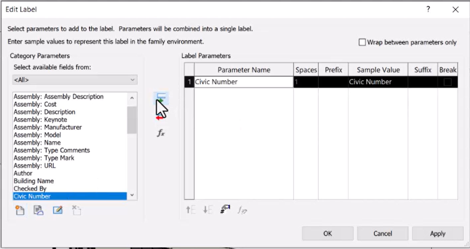Image resolution: width=470 pixels, height=249 pixels.
Task: Click the Break column header
Action: click(448, 70)
